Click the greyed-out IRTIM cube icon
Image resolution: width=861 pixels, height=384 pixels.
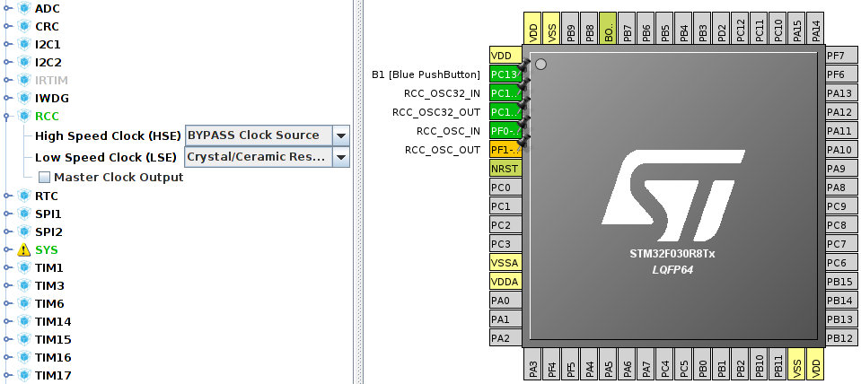[x=23, y=80]
